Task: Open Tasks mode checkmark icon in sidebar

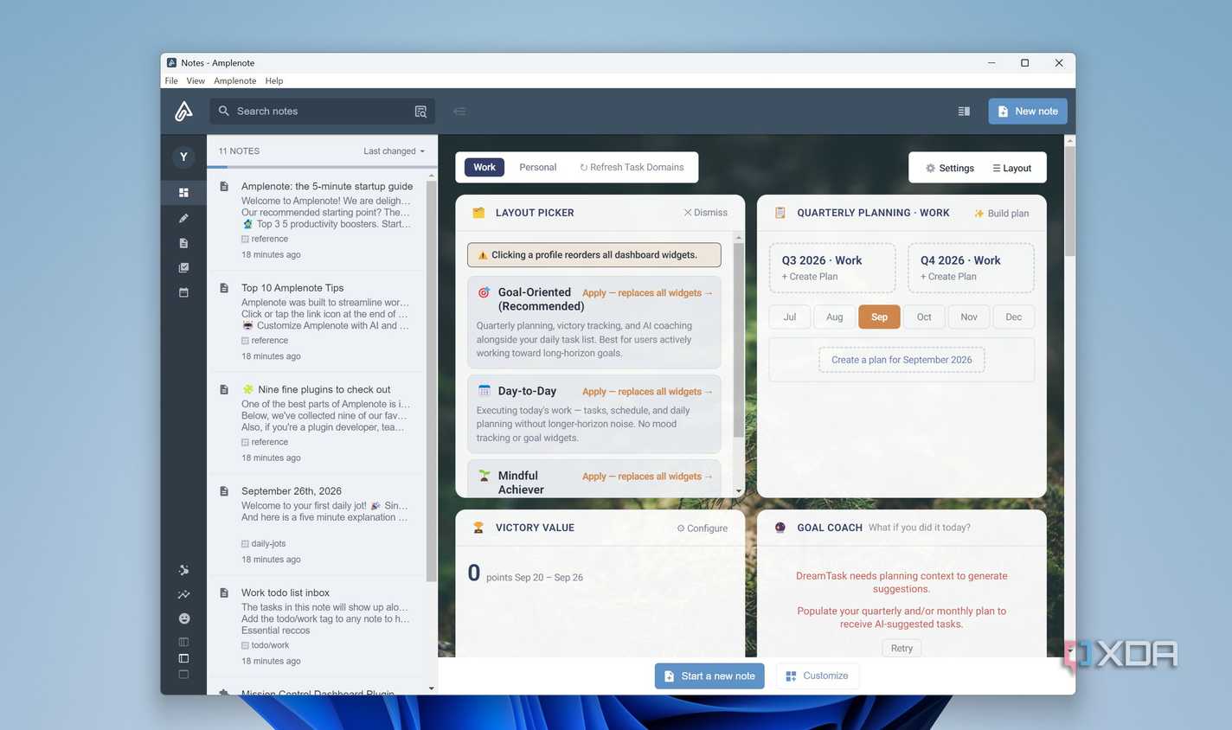Action: pyautogui.click(x=183, y=268)
